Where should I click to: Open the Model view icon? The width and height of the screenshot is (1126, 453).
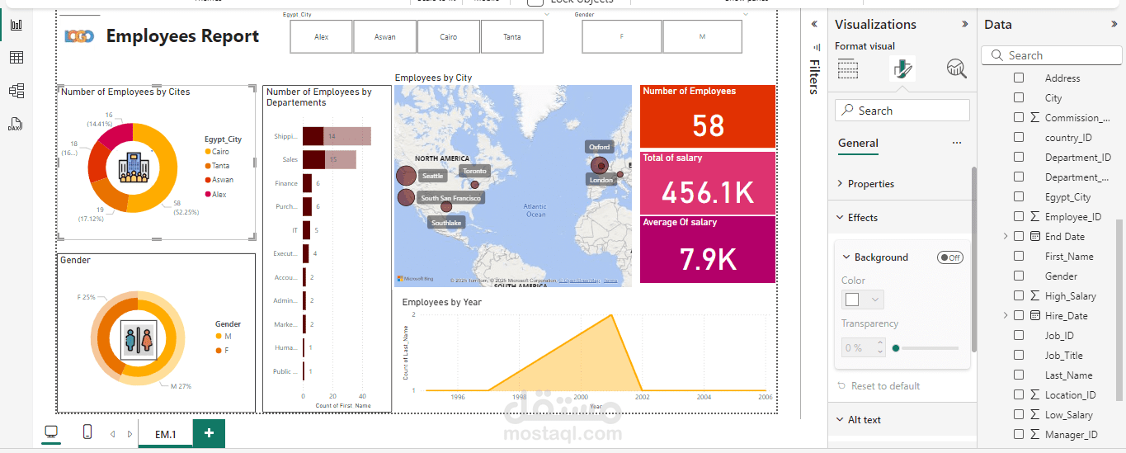(16, 91)
